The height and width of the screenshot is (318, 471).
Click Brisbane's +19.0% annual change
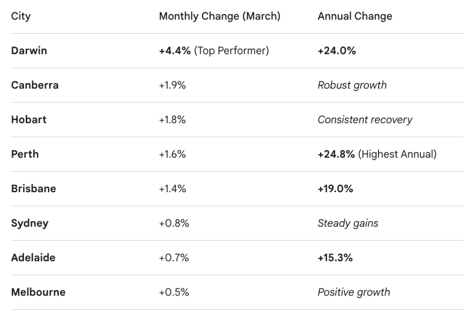335,189
